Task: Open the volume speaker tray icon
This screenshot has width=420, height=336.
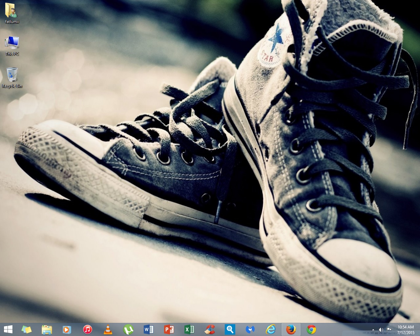Action: point(381,329)
